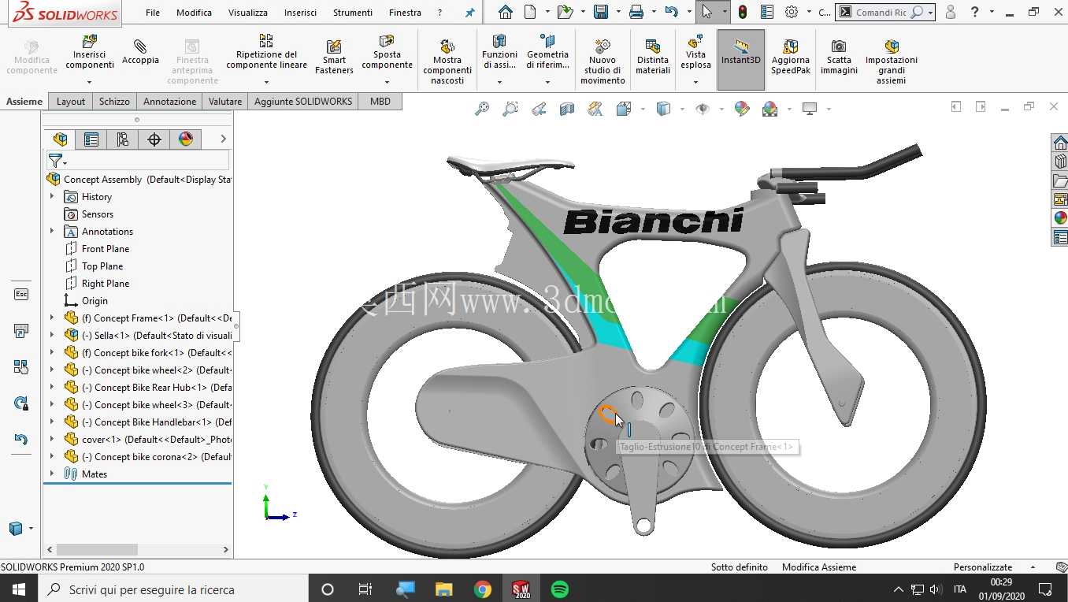
Task: Launch Smart Fasteners
Action: click(334, 57)
